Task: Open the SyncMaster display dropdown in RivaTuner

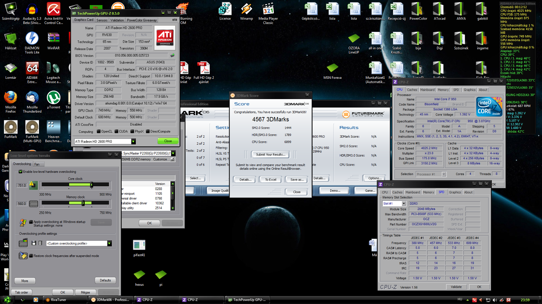Action: coord(173,153)
